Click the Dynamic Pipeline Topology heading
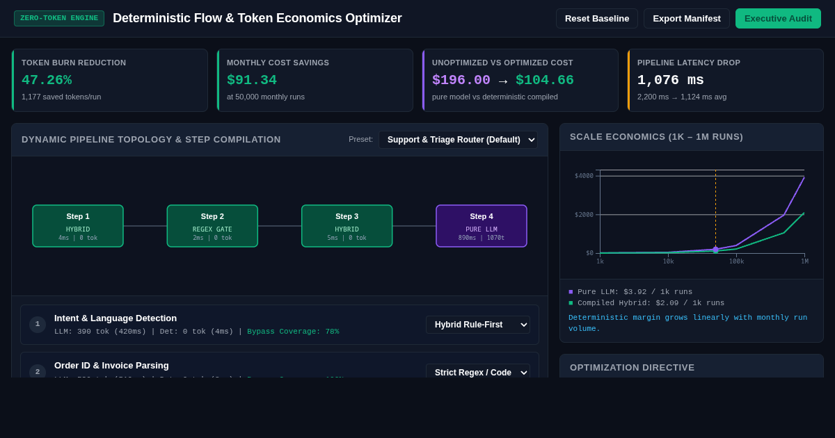Screen dimensions: 835x438 [x=151, y=140]
